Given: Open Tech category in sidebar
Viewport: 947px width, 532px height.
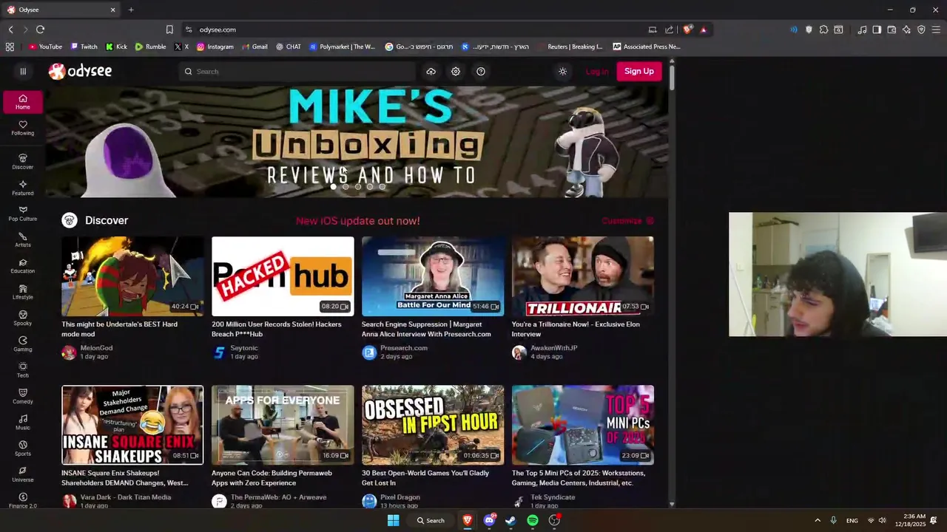Looking at the screenshot, I should [23, 371].
